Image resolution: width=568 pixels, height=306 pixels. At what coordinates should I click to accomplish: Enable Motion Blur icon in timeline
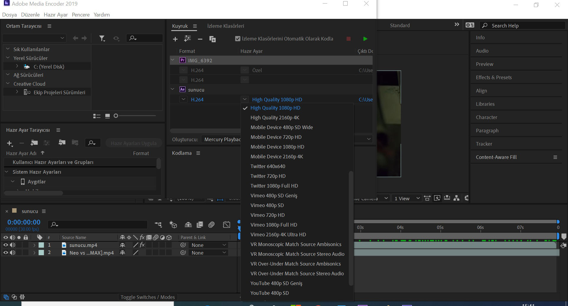click(211, 225)
